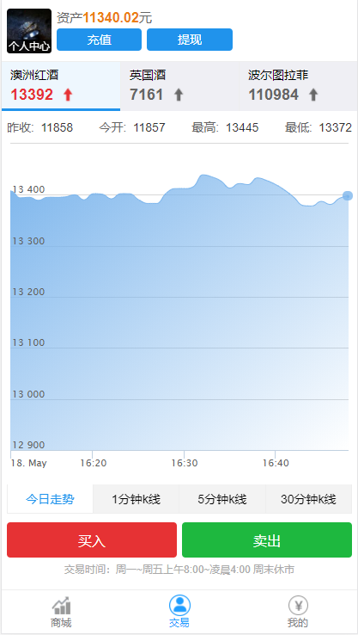Viewport: 358px width, 635px height.
Task: Click the 充值 recharge button
Action: click(x=99, y=40)
